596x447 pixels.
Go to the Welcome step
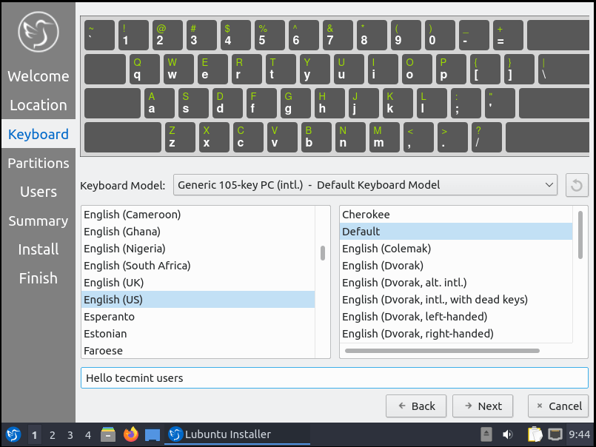[x=38, y=76]
